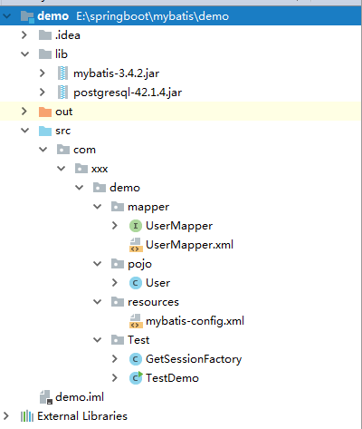Click the mapper package icon

tap(118, 207)
